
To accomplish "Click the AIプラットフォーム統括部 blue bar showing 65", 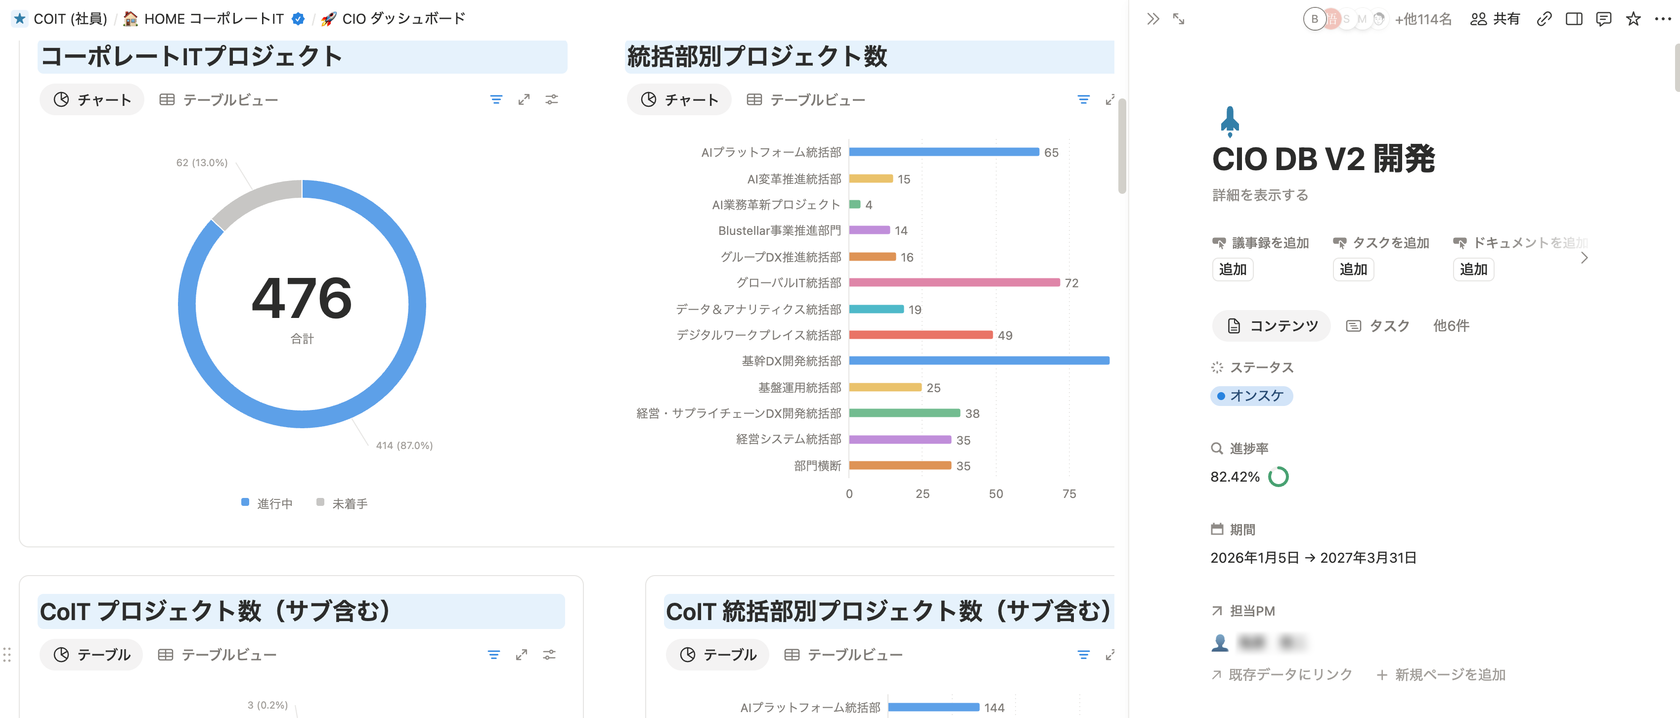I will (x=944, y=152).
